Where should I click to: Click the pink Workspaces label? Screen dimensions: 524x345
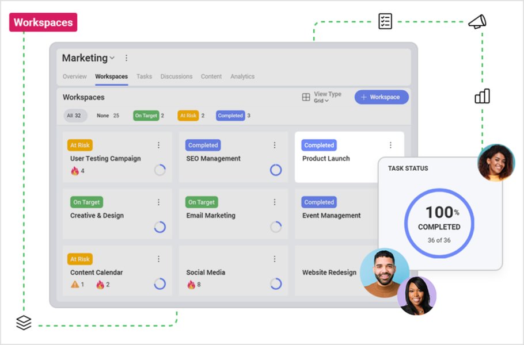[43, 22]
